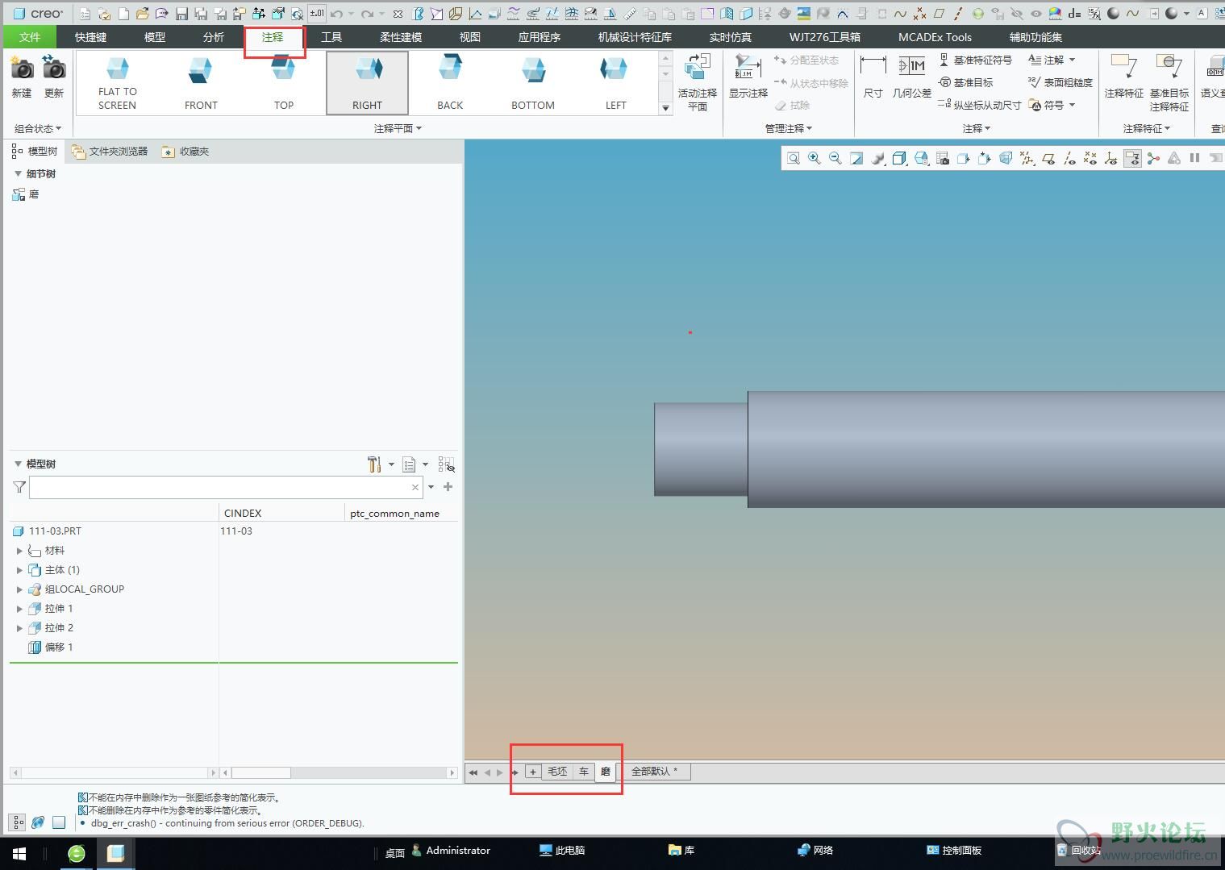Screen dimensions: 1225x870
Task: Insert a Dimension (尺寸) annotation
Action: coord(873,77)
